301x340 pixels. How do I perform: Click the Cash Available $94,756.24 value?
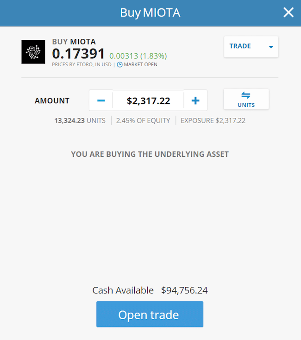click(x=184, y=291)
